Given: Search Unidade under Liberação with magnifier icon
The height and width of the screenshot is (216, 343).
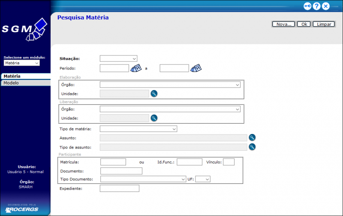Looking at the screenshot, I should (154, 118).
